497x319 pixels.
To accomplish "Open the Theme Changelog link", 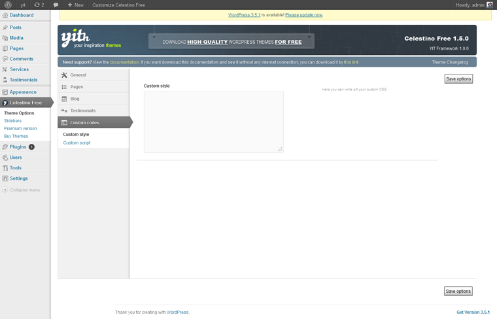I will (x=450, y=62).
